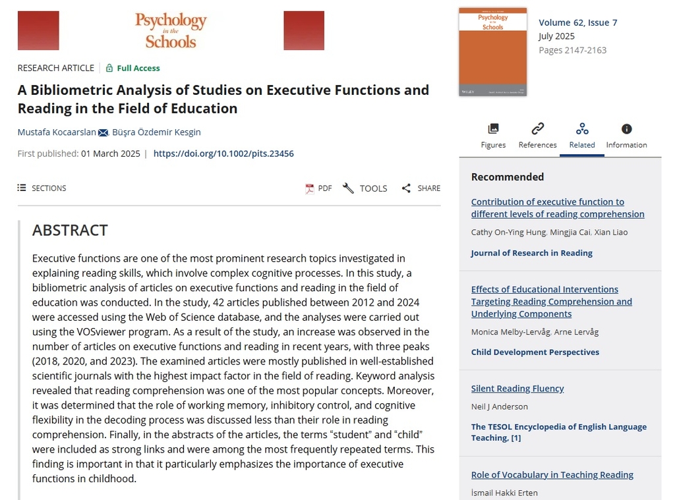Click the Figures image icon

click(493, 128)
